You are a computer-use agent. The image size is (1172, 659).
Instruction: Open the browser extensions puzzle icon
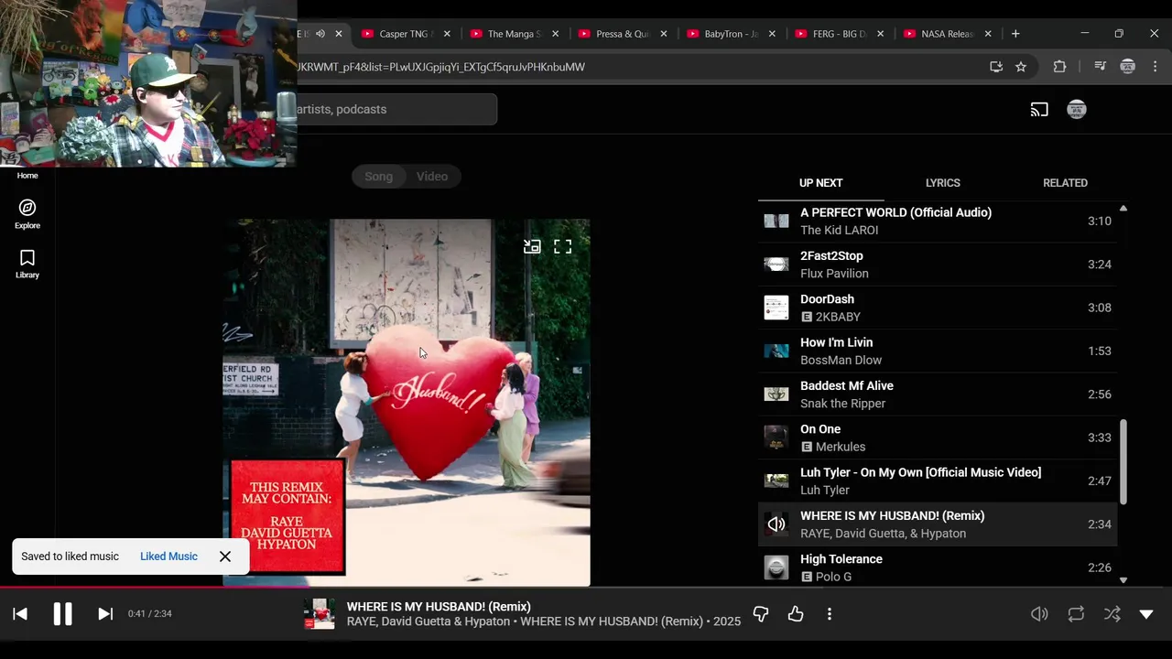click(1059, 67)
